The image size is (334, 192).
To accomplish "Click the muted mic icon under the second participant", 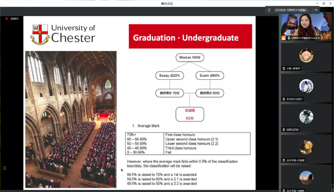I will [x=284, y=99].
